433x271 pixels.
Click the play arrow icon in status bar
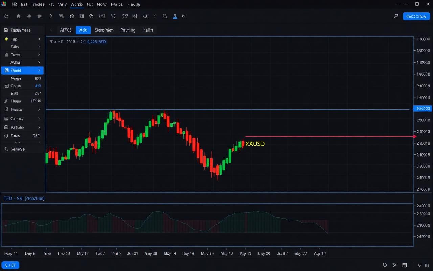[x=394, y=265]
